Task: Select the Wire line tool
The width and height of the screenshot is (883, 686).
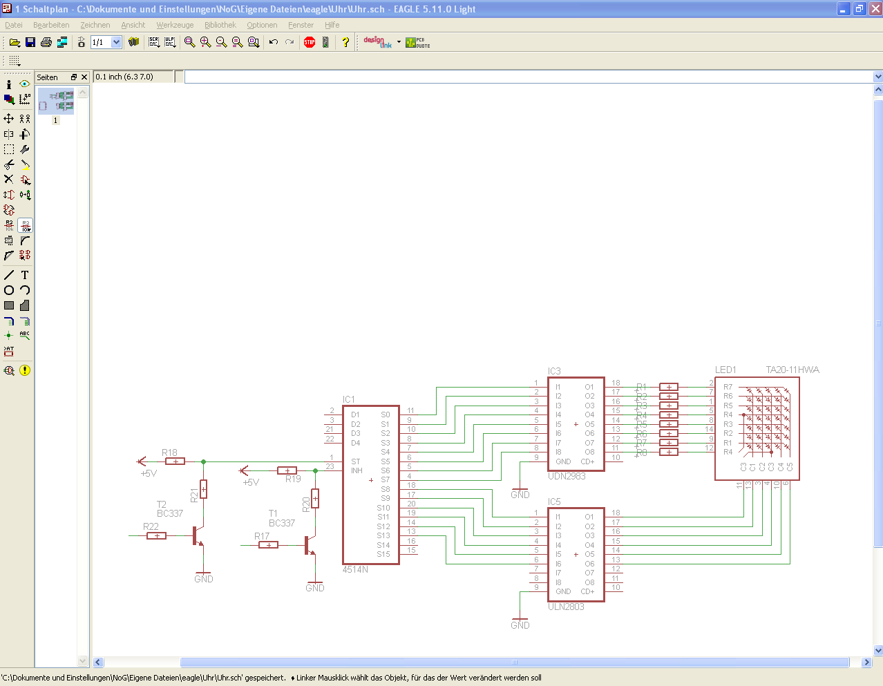Action: [x=9, y=275]
